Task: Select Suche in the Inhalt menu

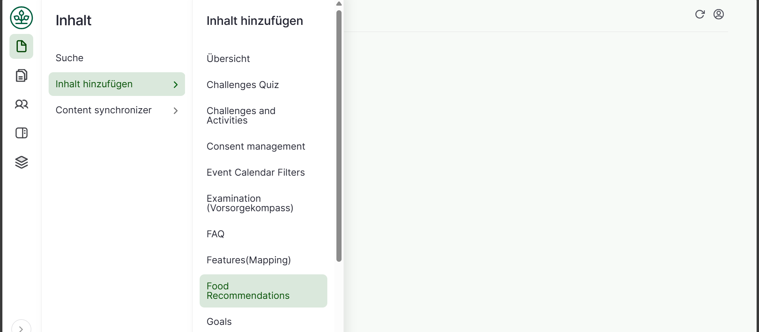Action: coord(70,58)
